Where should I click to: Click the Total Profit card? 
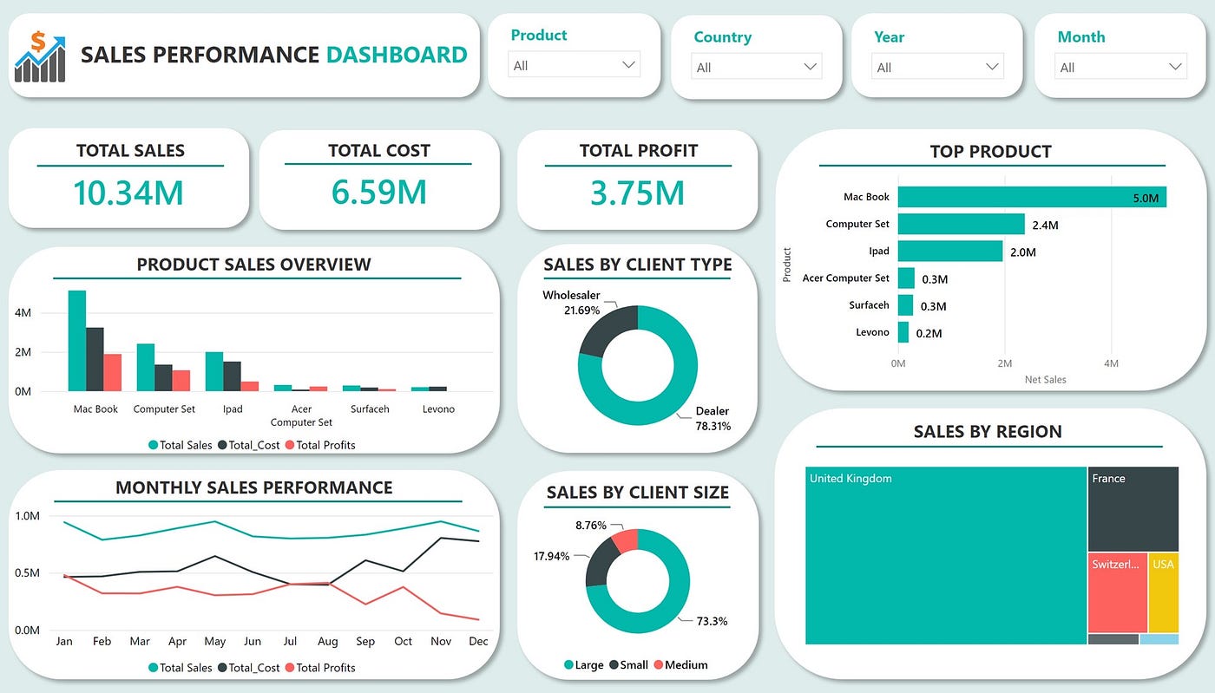click(x=640, y=178)
